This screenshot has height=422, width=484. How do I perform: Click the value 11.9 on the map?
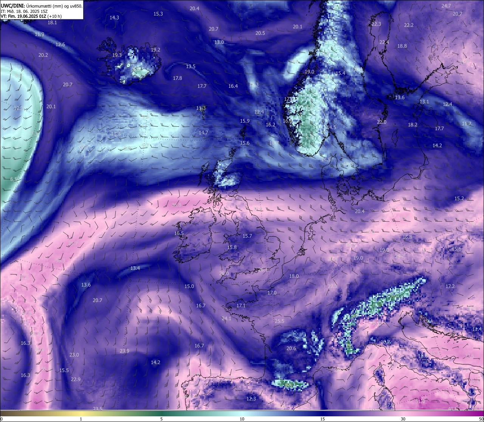(x=39, y=34)
